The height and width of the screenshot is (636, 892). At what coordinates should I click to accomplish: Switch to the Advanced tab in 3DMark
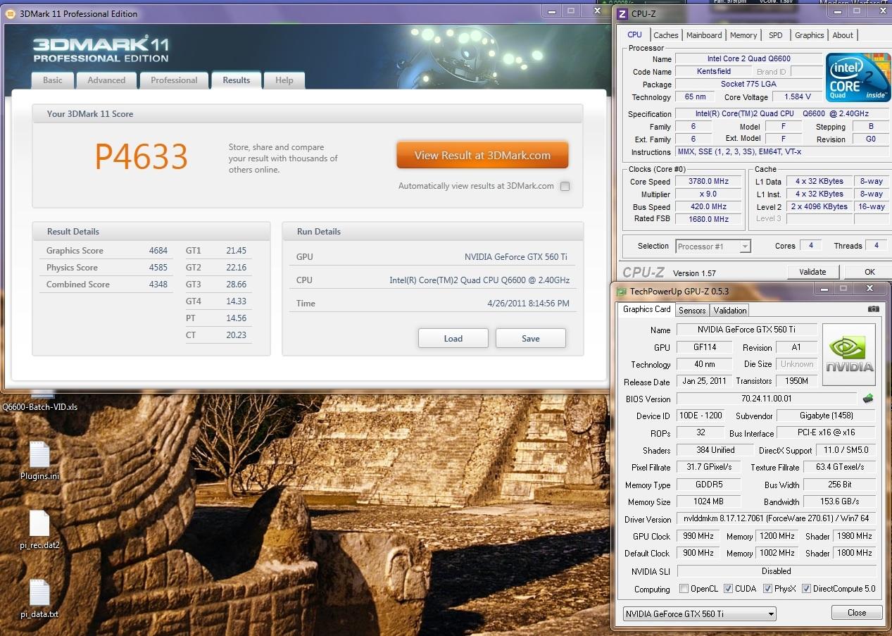pos(106,80)
